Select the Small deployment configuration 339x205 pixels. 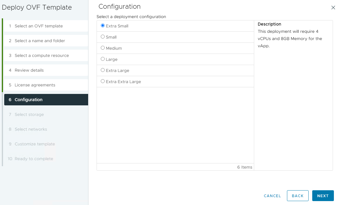point(103,37)
